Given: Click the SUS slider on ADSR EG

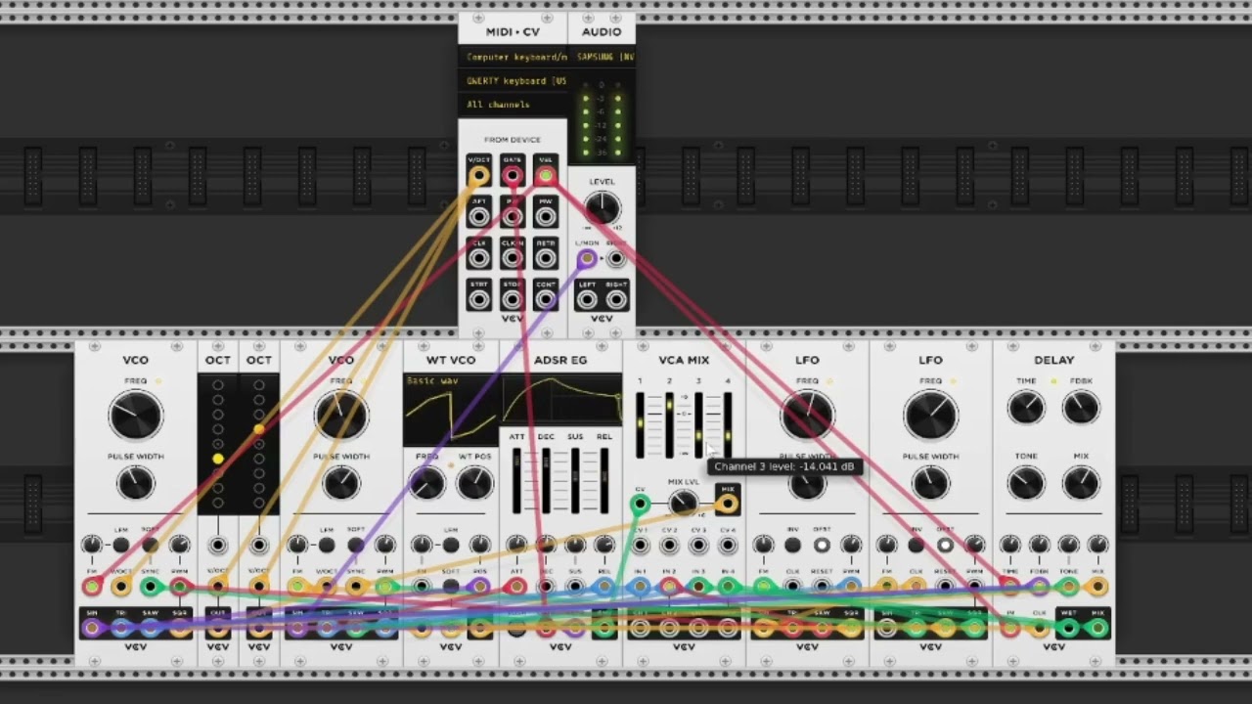Looking at the screenshot, I should 575,479.
